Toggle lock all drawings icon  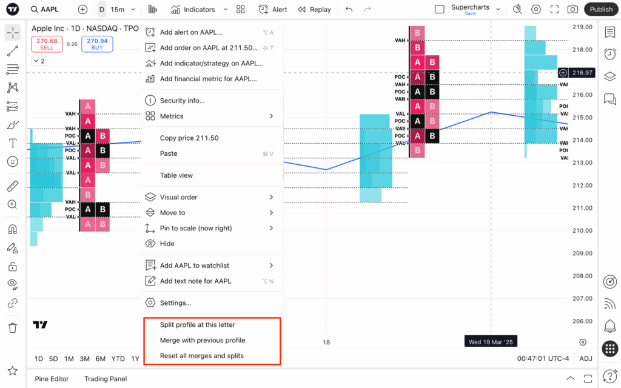[x=12, y=266]
